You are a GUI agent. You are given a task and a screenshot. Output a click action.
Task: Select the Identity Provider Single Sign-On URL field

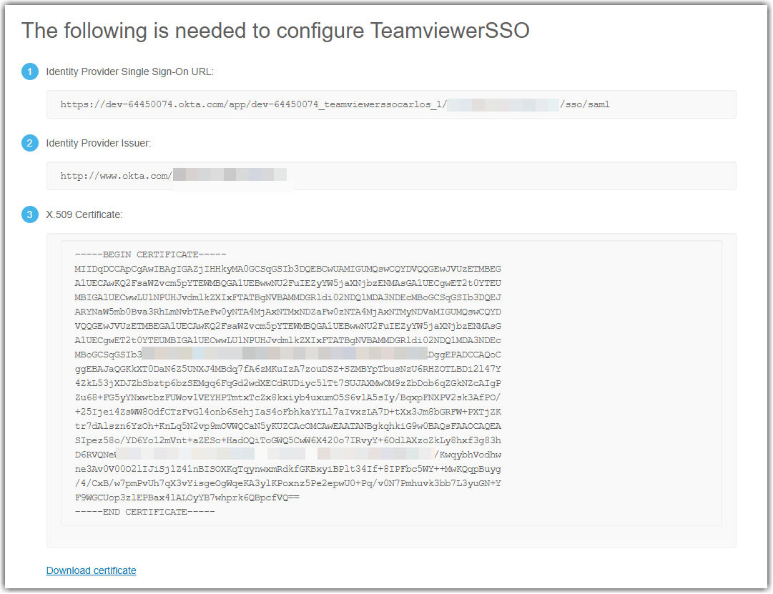pos(391,104)
